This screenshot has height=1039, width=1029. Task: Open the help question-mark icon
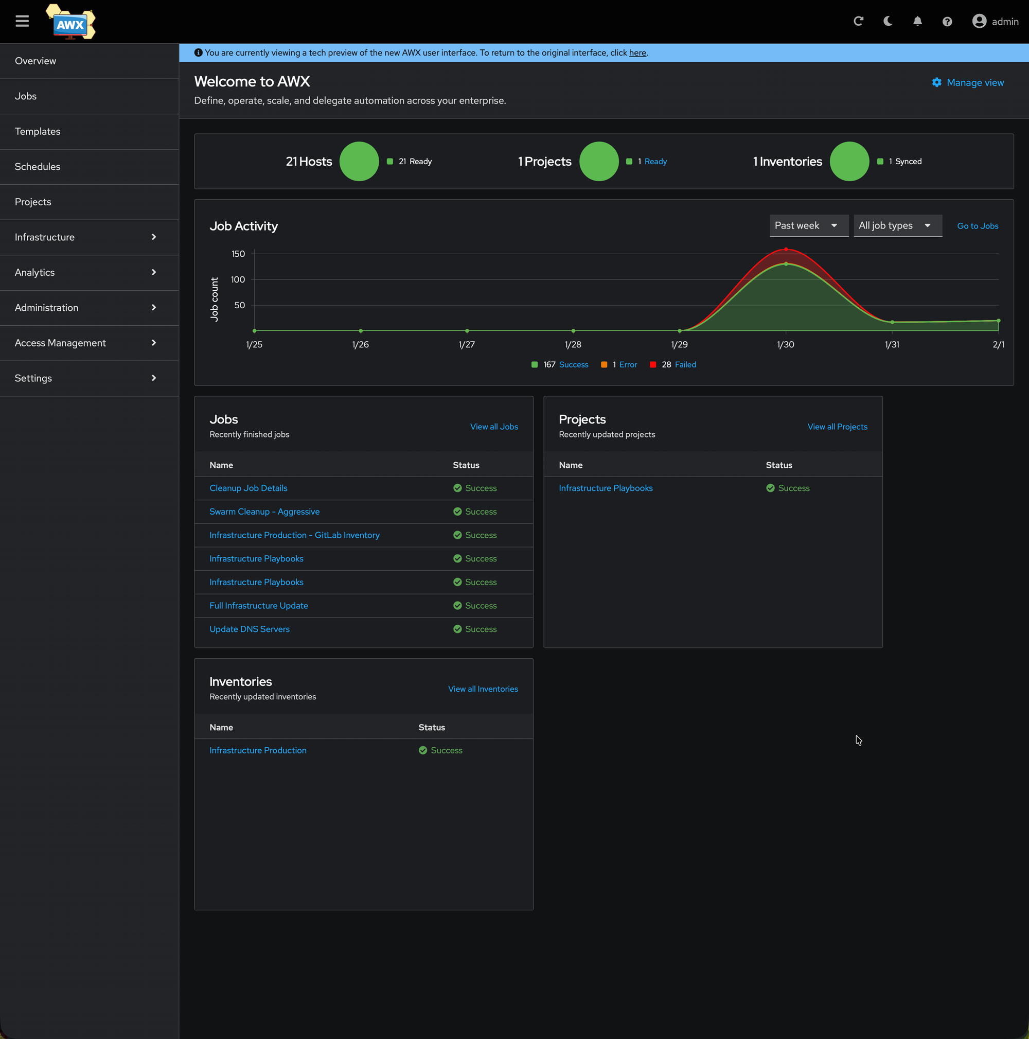click(947, 22)
